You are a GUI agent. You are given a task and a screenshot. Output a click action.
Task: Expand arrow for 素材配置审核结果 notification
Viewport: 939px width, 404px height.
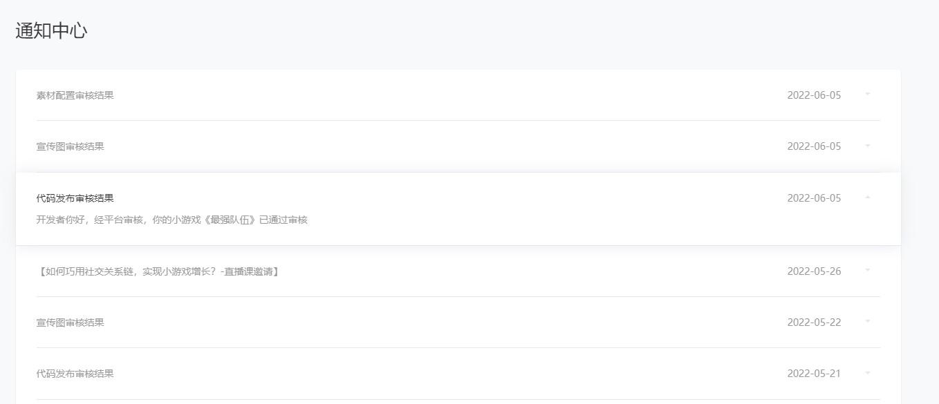click(x=868, y=95)
